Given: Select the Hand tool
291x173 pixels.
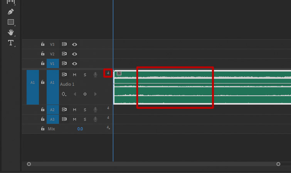Looking at the screenshot, I should pos(10,32).
